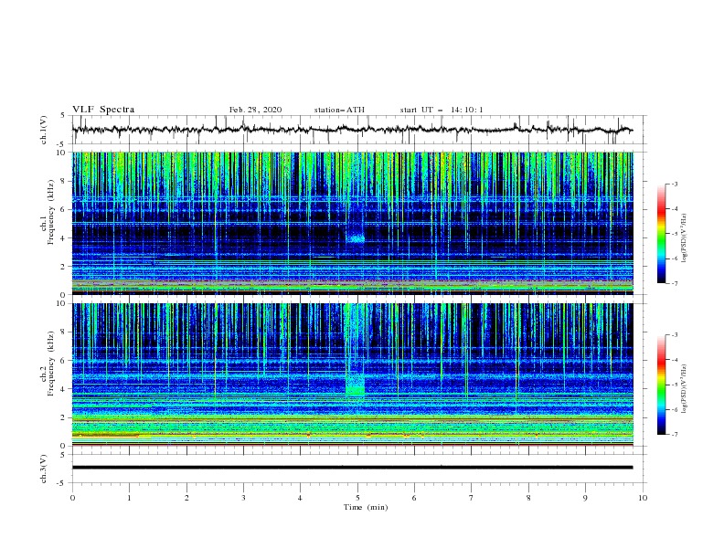Click the 'station=ATH' label

339,110
